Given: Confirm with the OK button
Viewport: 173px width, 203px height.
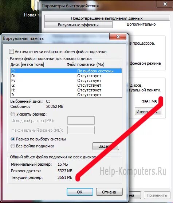Looking at the screenshot, I should coord(80,192).
